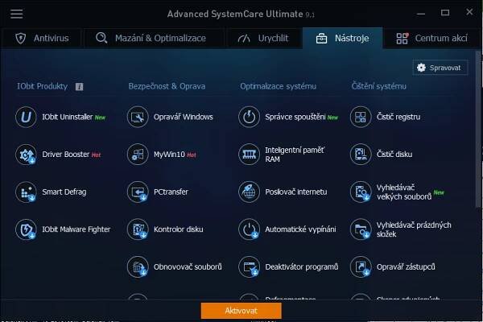Click the Automatické vypínání label
483x322 pixels.
(300, 229)
